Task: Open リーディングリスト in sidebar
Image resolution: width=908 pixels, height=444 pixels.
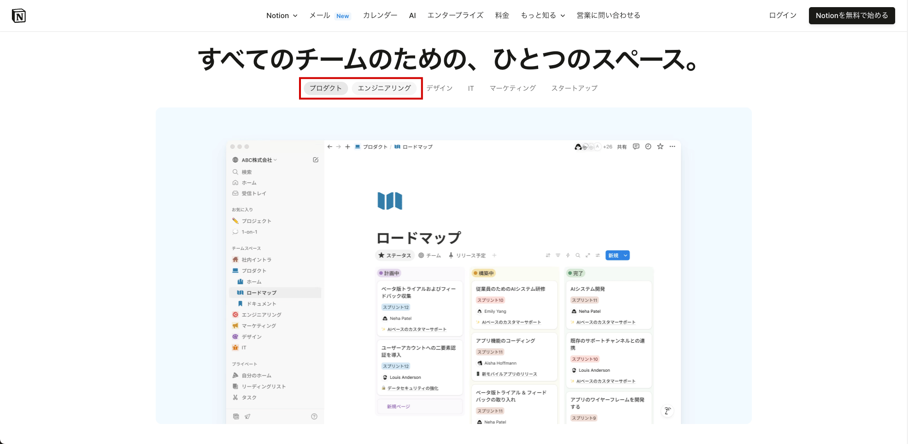Action: pos(259,386)
